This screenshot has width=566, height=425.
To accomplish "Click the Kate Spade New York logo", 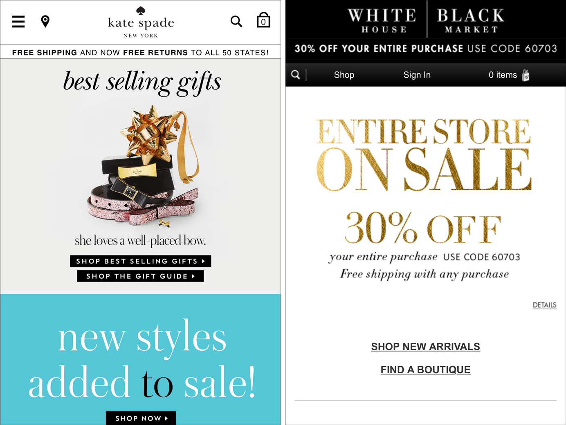I will (141, 22).
